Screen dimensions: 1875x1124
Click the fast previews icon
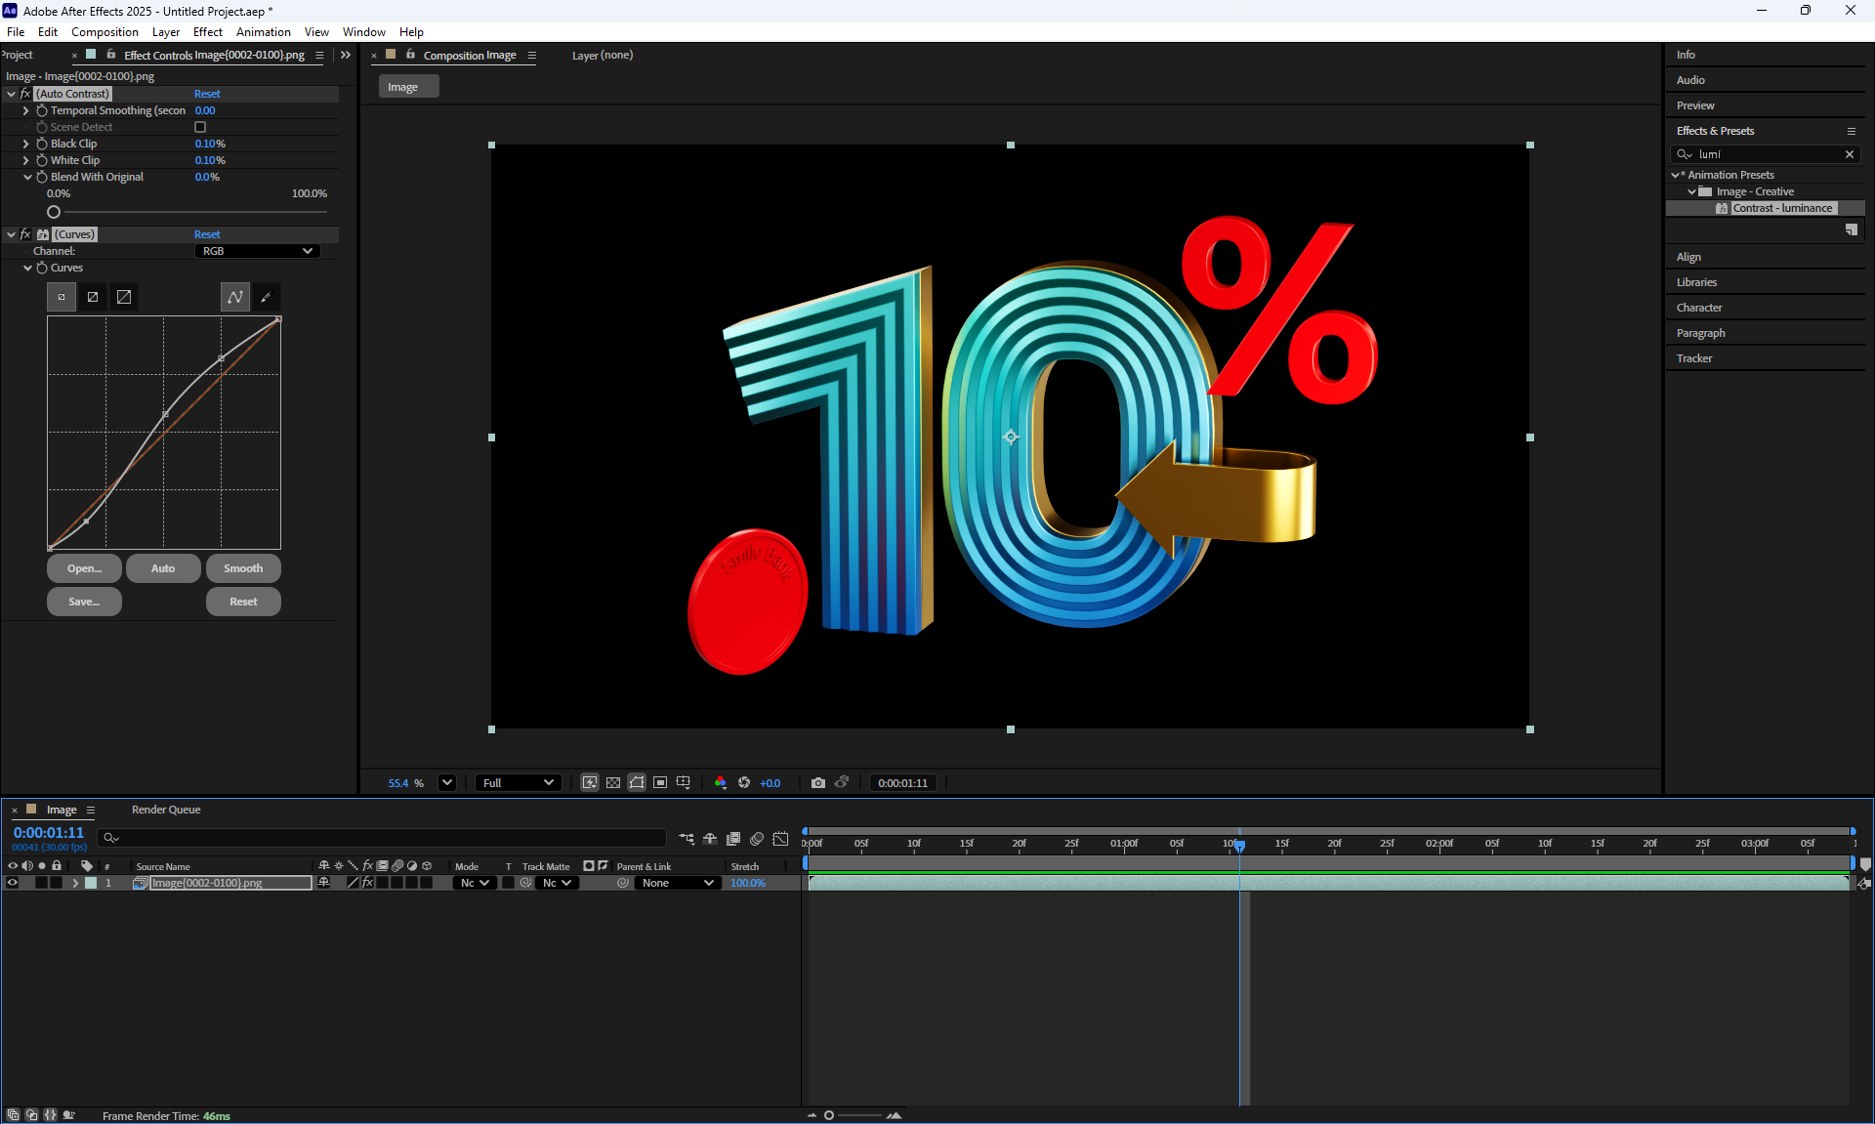(x=590, y=783)
